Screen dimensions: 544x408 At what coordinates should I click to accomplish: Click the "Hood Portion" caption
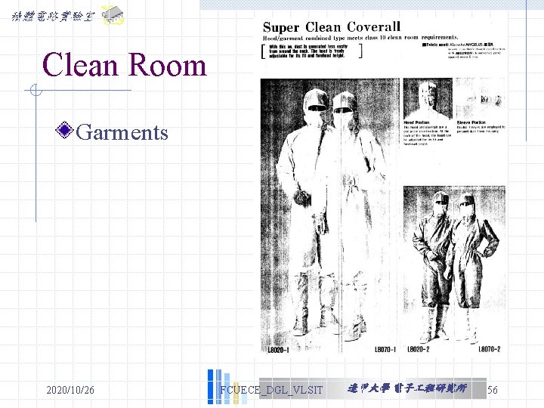click(416, 122)
